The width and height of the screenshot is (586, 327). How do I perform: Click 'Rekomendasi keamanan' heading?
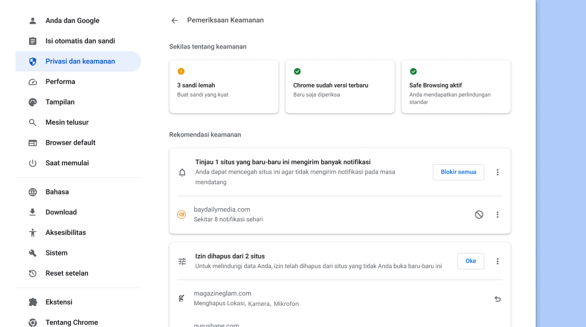(x=205, y=134)
